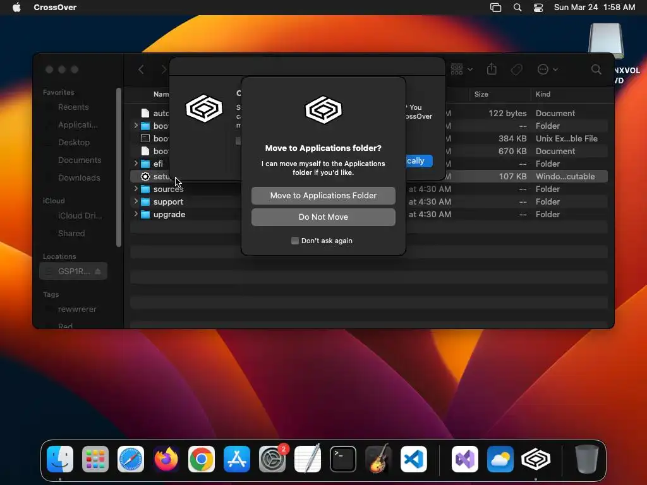Viewport: 647px width, 485px height.
Task: Select the upgrade folder row
Action: (369, 215)
